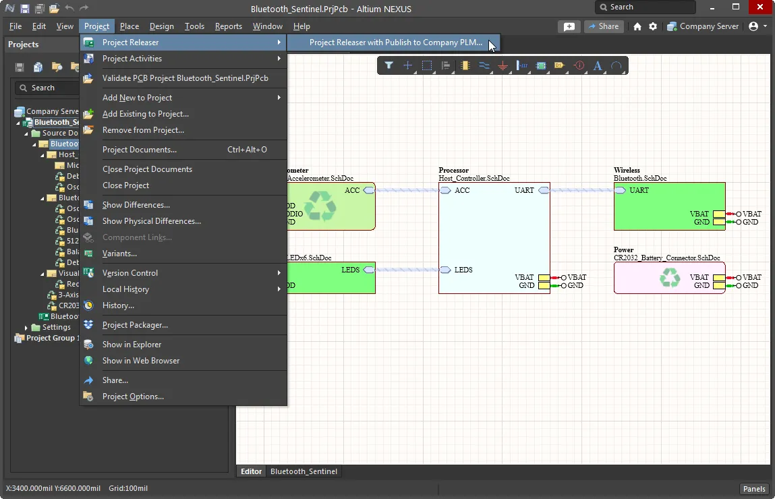775x499 pixels.
Task: Choose the dashed rectangle selection tool
Action: pyautogui.click(x=427, y=65)
